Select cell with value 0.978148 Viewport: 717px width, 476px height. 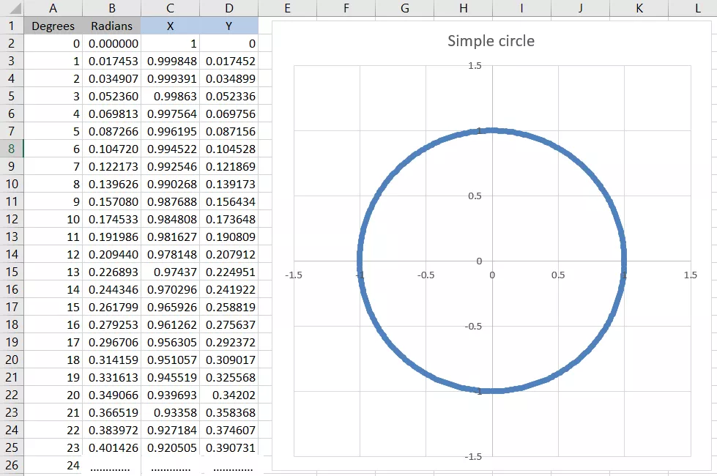[170, 254]
